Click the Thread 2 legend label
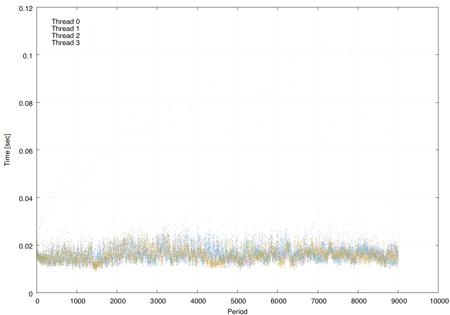 (x=66, y=36)
